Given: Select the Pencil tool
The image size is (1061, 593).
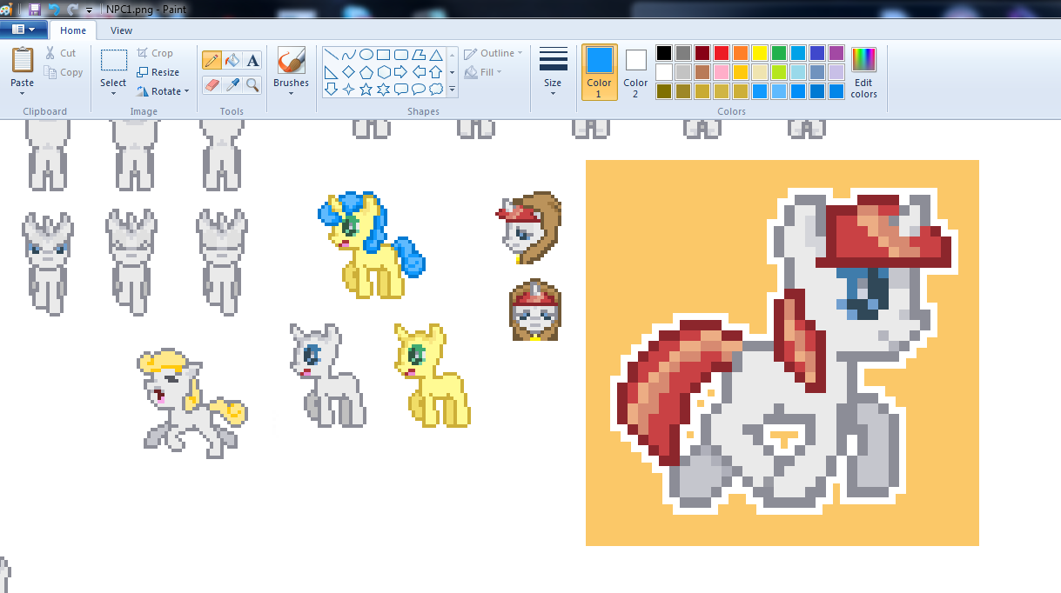Looking at the screenshot, I should coord(212,60).
